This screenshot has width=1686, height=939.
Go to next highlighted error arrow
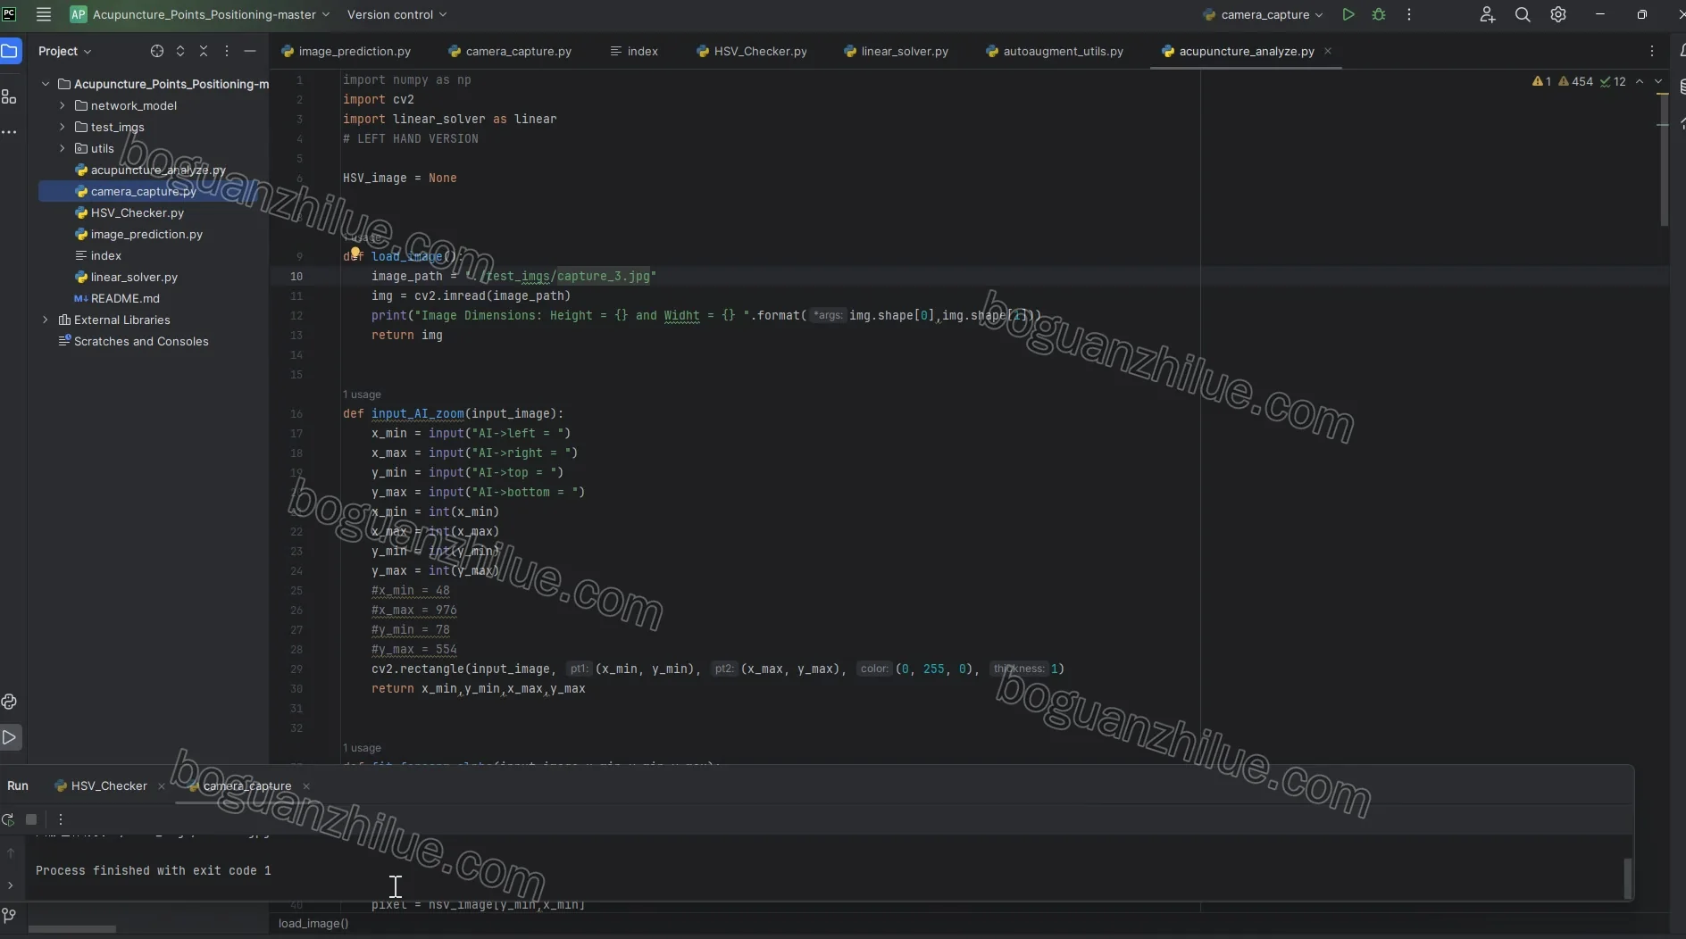click(x=1658, y=81)
